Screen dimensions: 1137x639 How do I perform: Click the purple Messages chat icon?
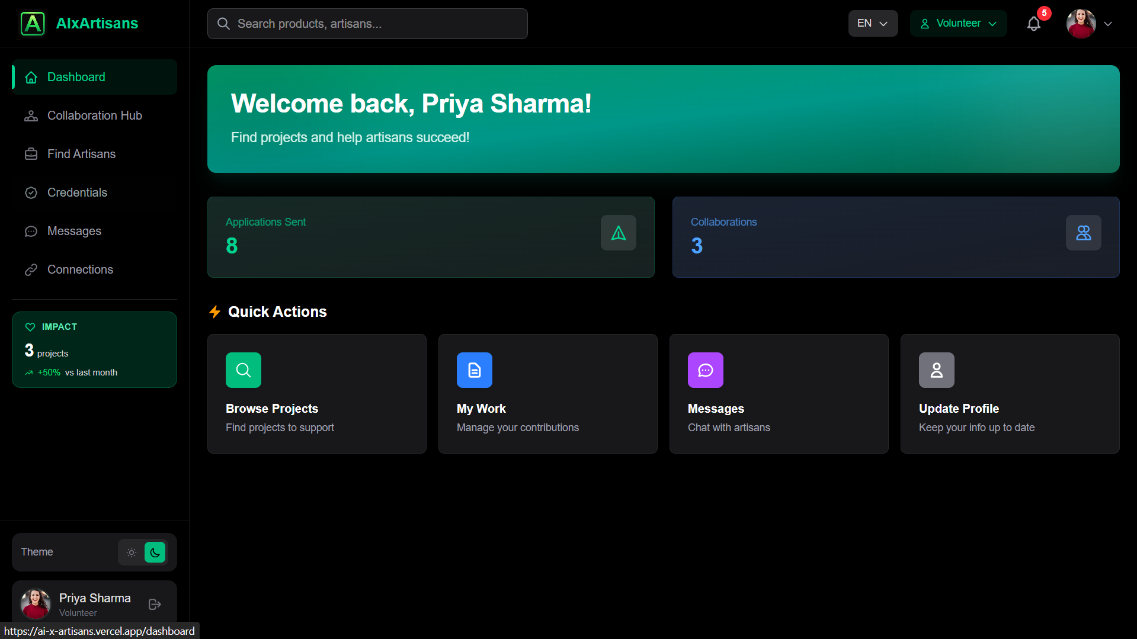(x=706, y=370)
